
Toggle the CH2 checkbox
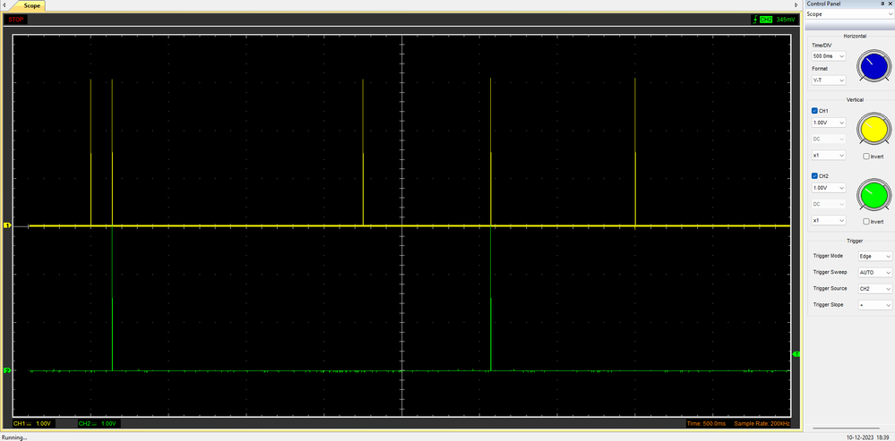[814, 175]
